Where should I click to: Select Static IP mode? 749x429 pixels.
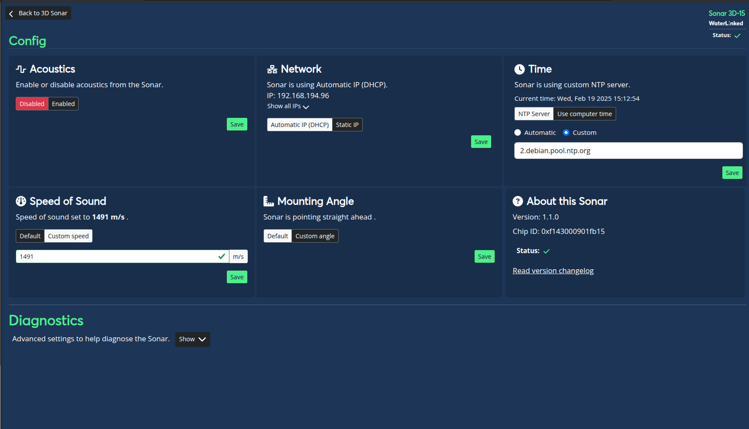347,125
